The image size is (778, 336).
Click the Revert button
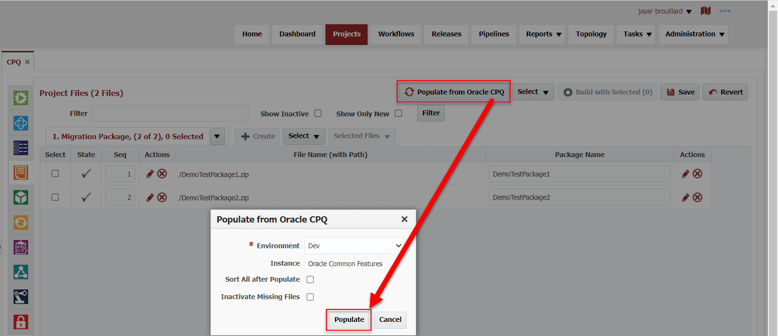(725, 92)
